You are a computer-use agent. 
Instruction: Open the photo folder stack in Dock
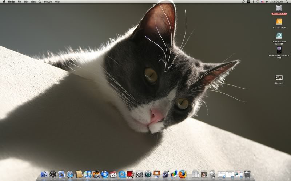(204, 174)
